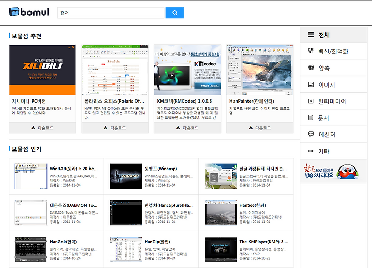
Task: Open Polaris Office spreadsheet thumbnail
Action: 115,70
